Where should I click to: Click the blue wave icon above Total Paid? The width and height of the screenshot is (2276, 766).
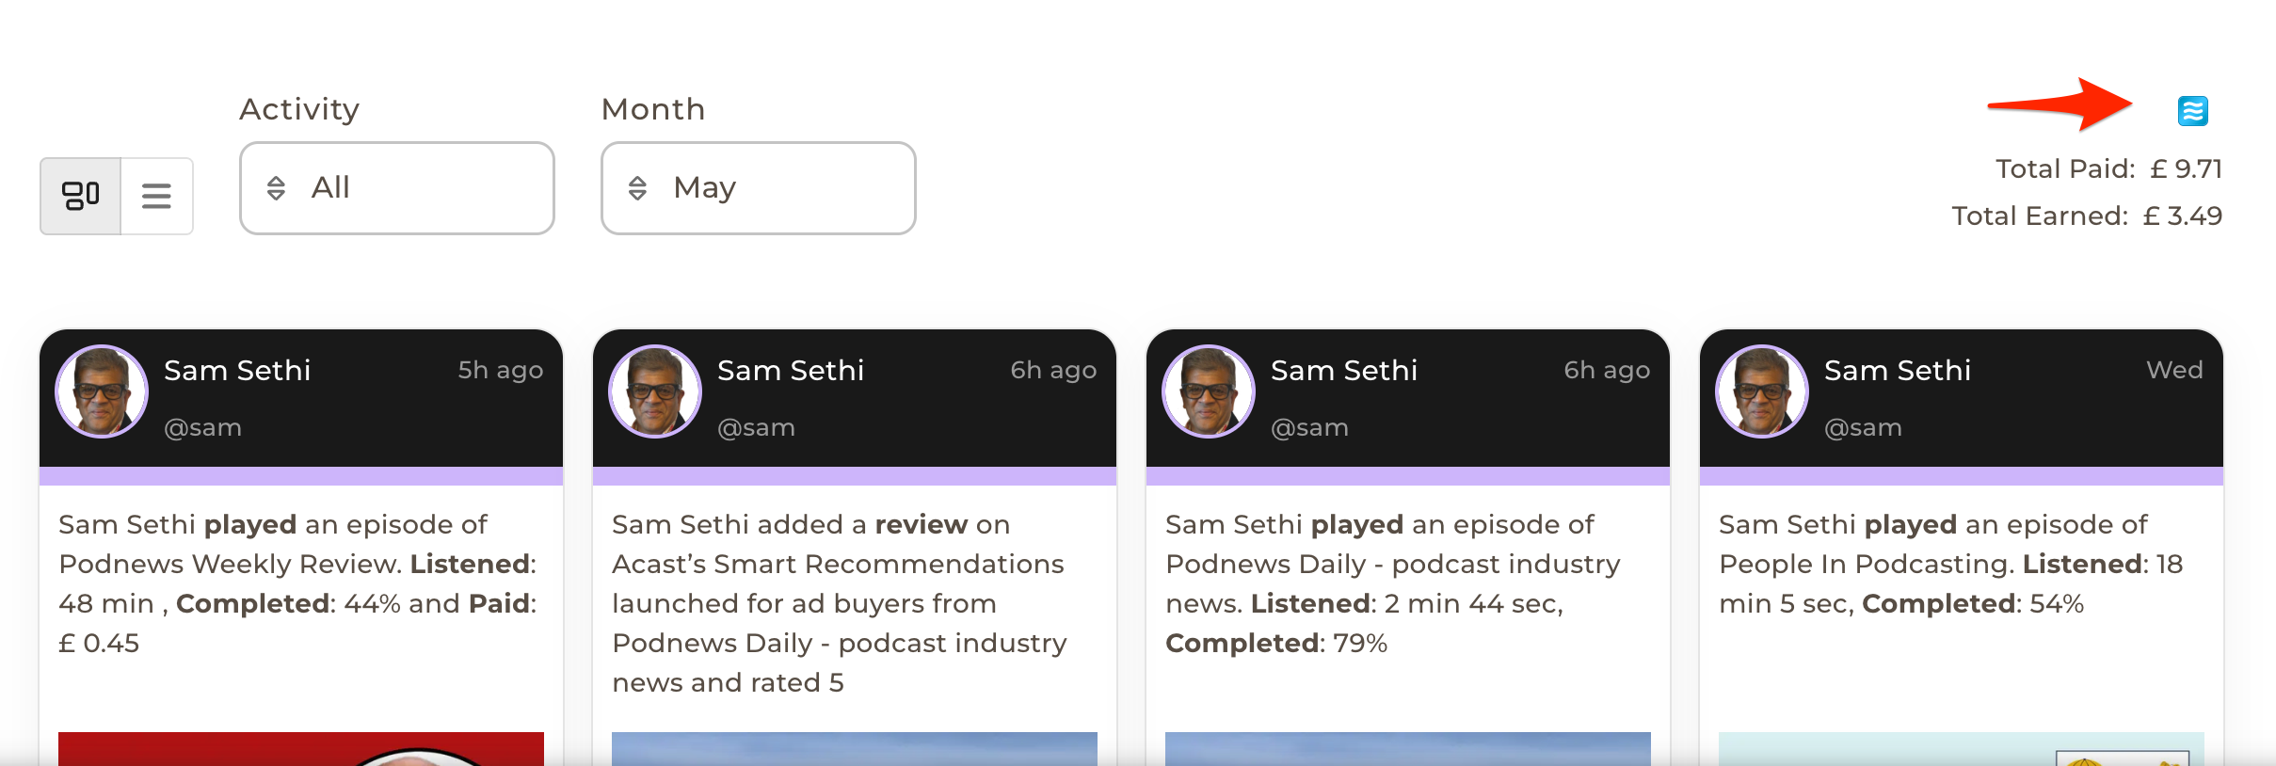(x=2193, y=111)
